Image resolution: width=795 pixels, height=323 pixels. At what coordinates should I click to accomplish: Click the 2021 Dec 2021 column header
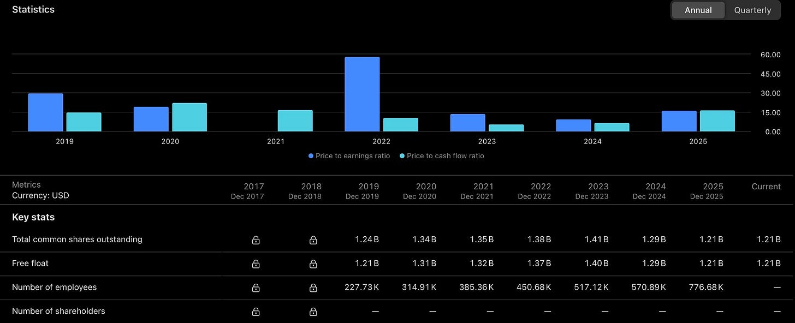(x=477, y=191)
